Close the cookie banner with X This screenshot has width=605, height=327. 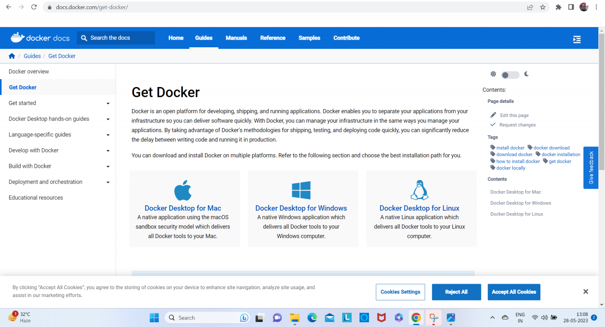pos(586,292)
